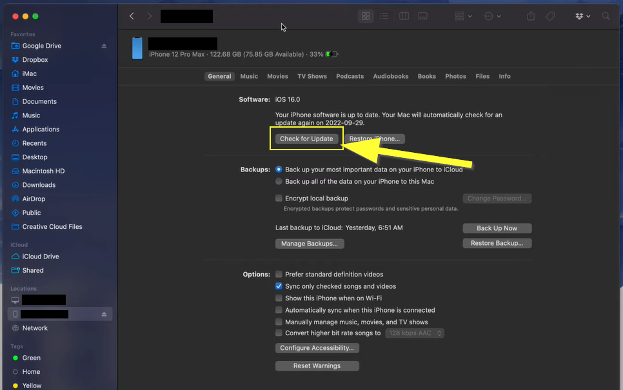Open Creative Cloud Files in sidebar
Screen dimensions: 623x390
[x=52, y=227]
